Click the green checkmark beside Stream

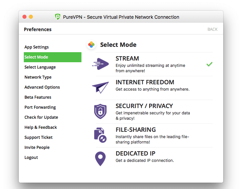coord(209,64)
